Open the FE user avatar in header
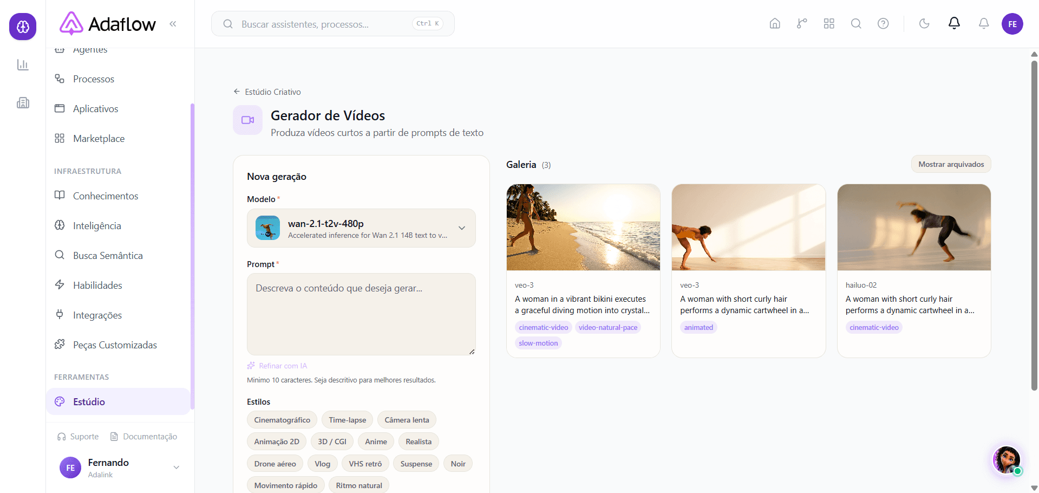The height and width of the screenshot is (493, 1039). point(1012,24)
